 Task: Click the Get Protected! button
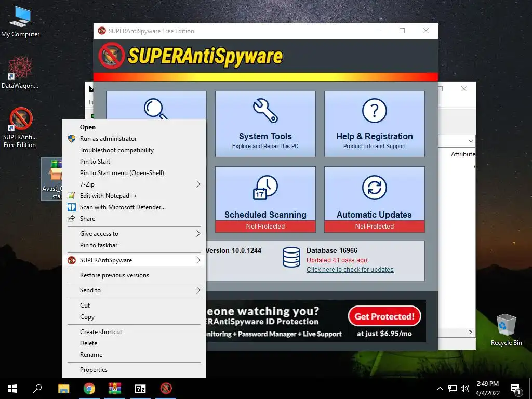click(384, 316)
